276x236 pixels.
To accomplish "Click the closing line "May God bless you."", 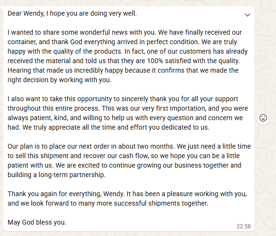I will pyautogui.click(x=37, y=222).
